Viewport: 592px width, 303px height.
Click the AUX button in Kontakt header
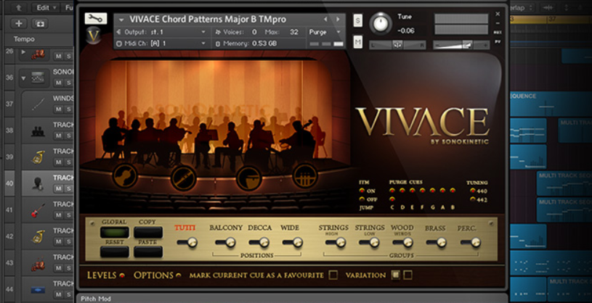click(x=498, y=33)
